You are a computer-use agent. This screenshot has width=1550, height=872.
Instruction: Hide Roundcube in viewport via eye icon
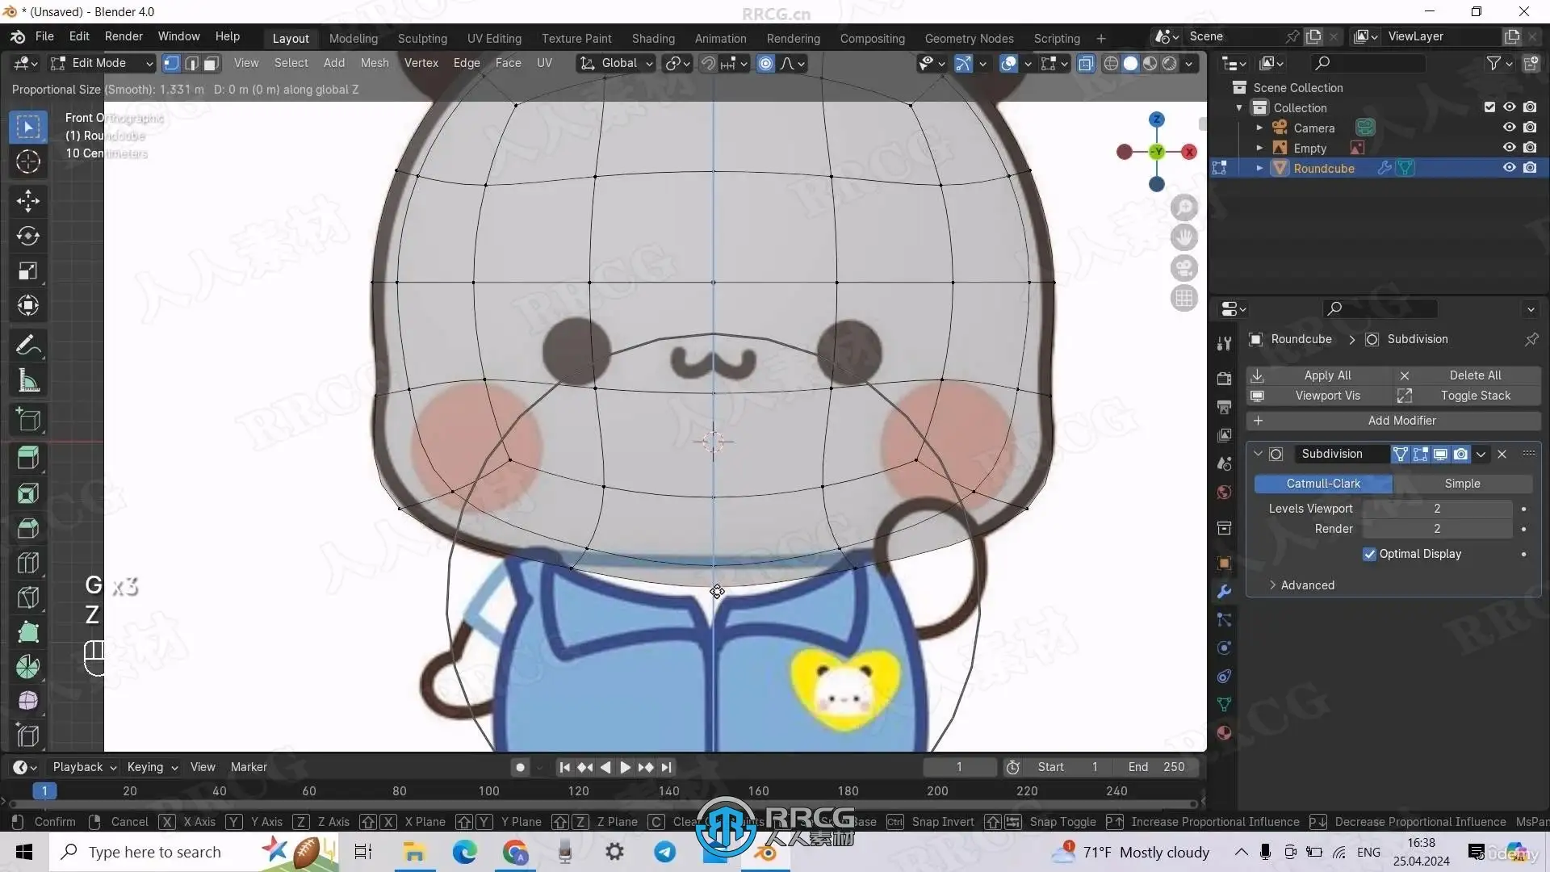(1509, 168)
